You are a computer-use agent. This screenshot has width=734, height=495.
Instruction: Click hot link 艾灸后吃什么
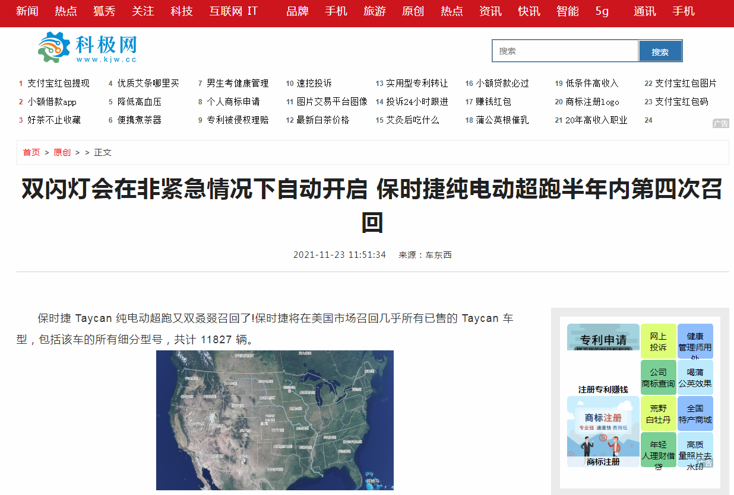(413, 120)
